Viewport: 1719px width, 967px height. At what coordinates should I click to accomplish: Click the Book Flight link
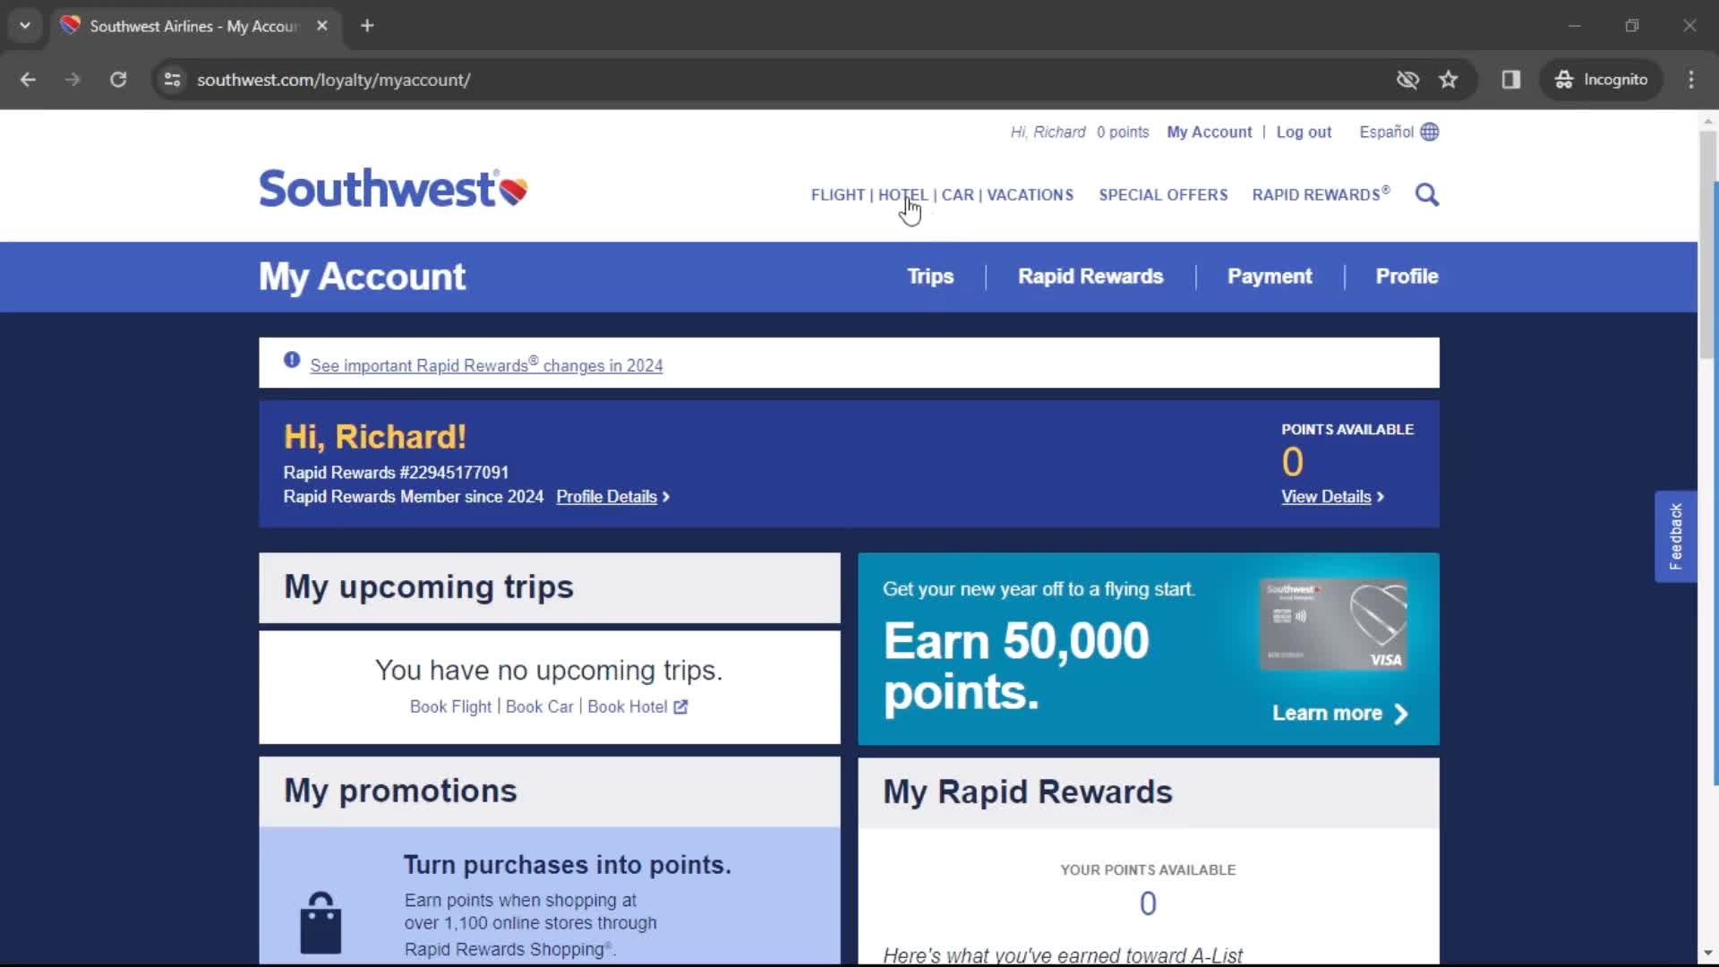pyautogui.click(x=449, y=706)
